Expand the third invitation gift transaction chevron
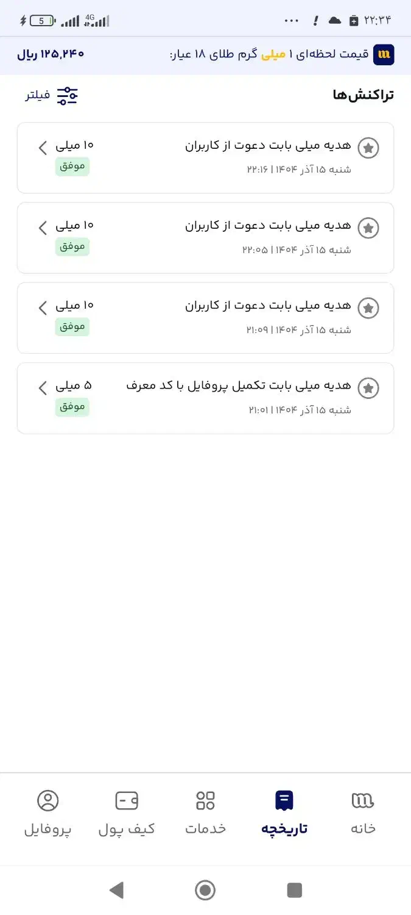 42,308
